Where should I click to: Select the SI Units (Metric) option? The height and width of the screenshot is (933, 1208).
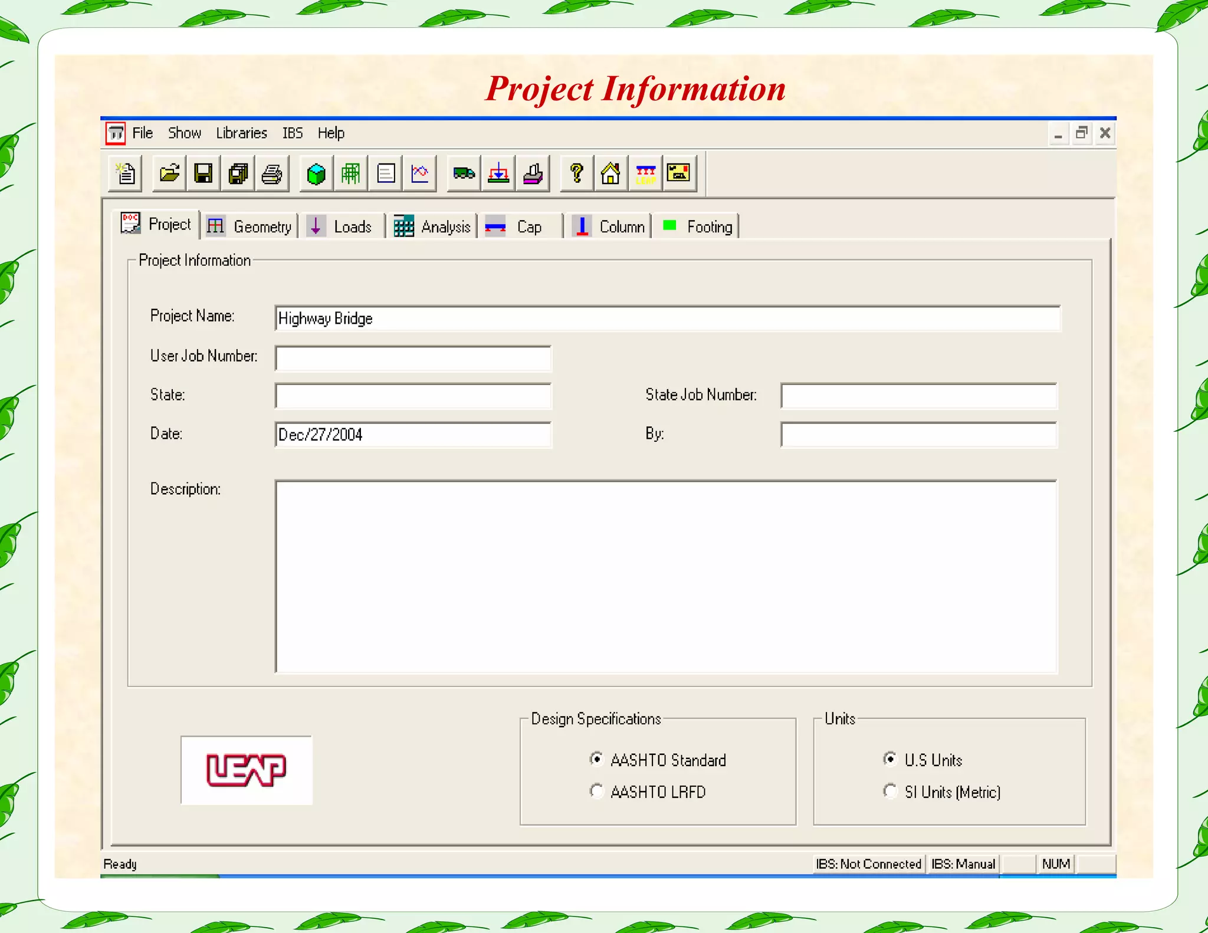tap(890, 791)
